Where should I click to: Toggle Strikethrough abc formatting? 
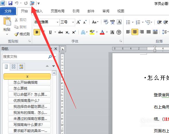click(61, 32)
